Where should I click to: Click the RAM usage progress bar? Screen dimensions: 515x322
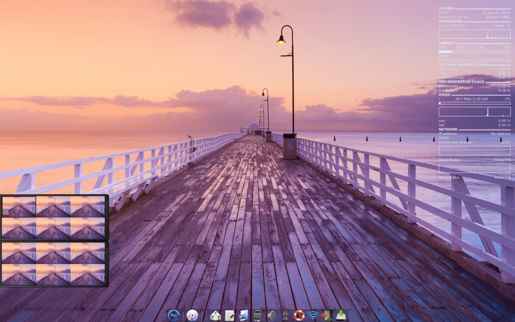(474, 52)
